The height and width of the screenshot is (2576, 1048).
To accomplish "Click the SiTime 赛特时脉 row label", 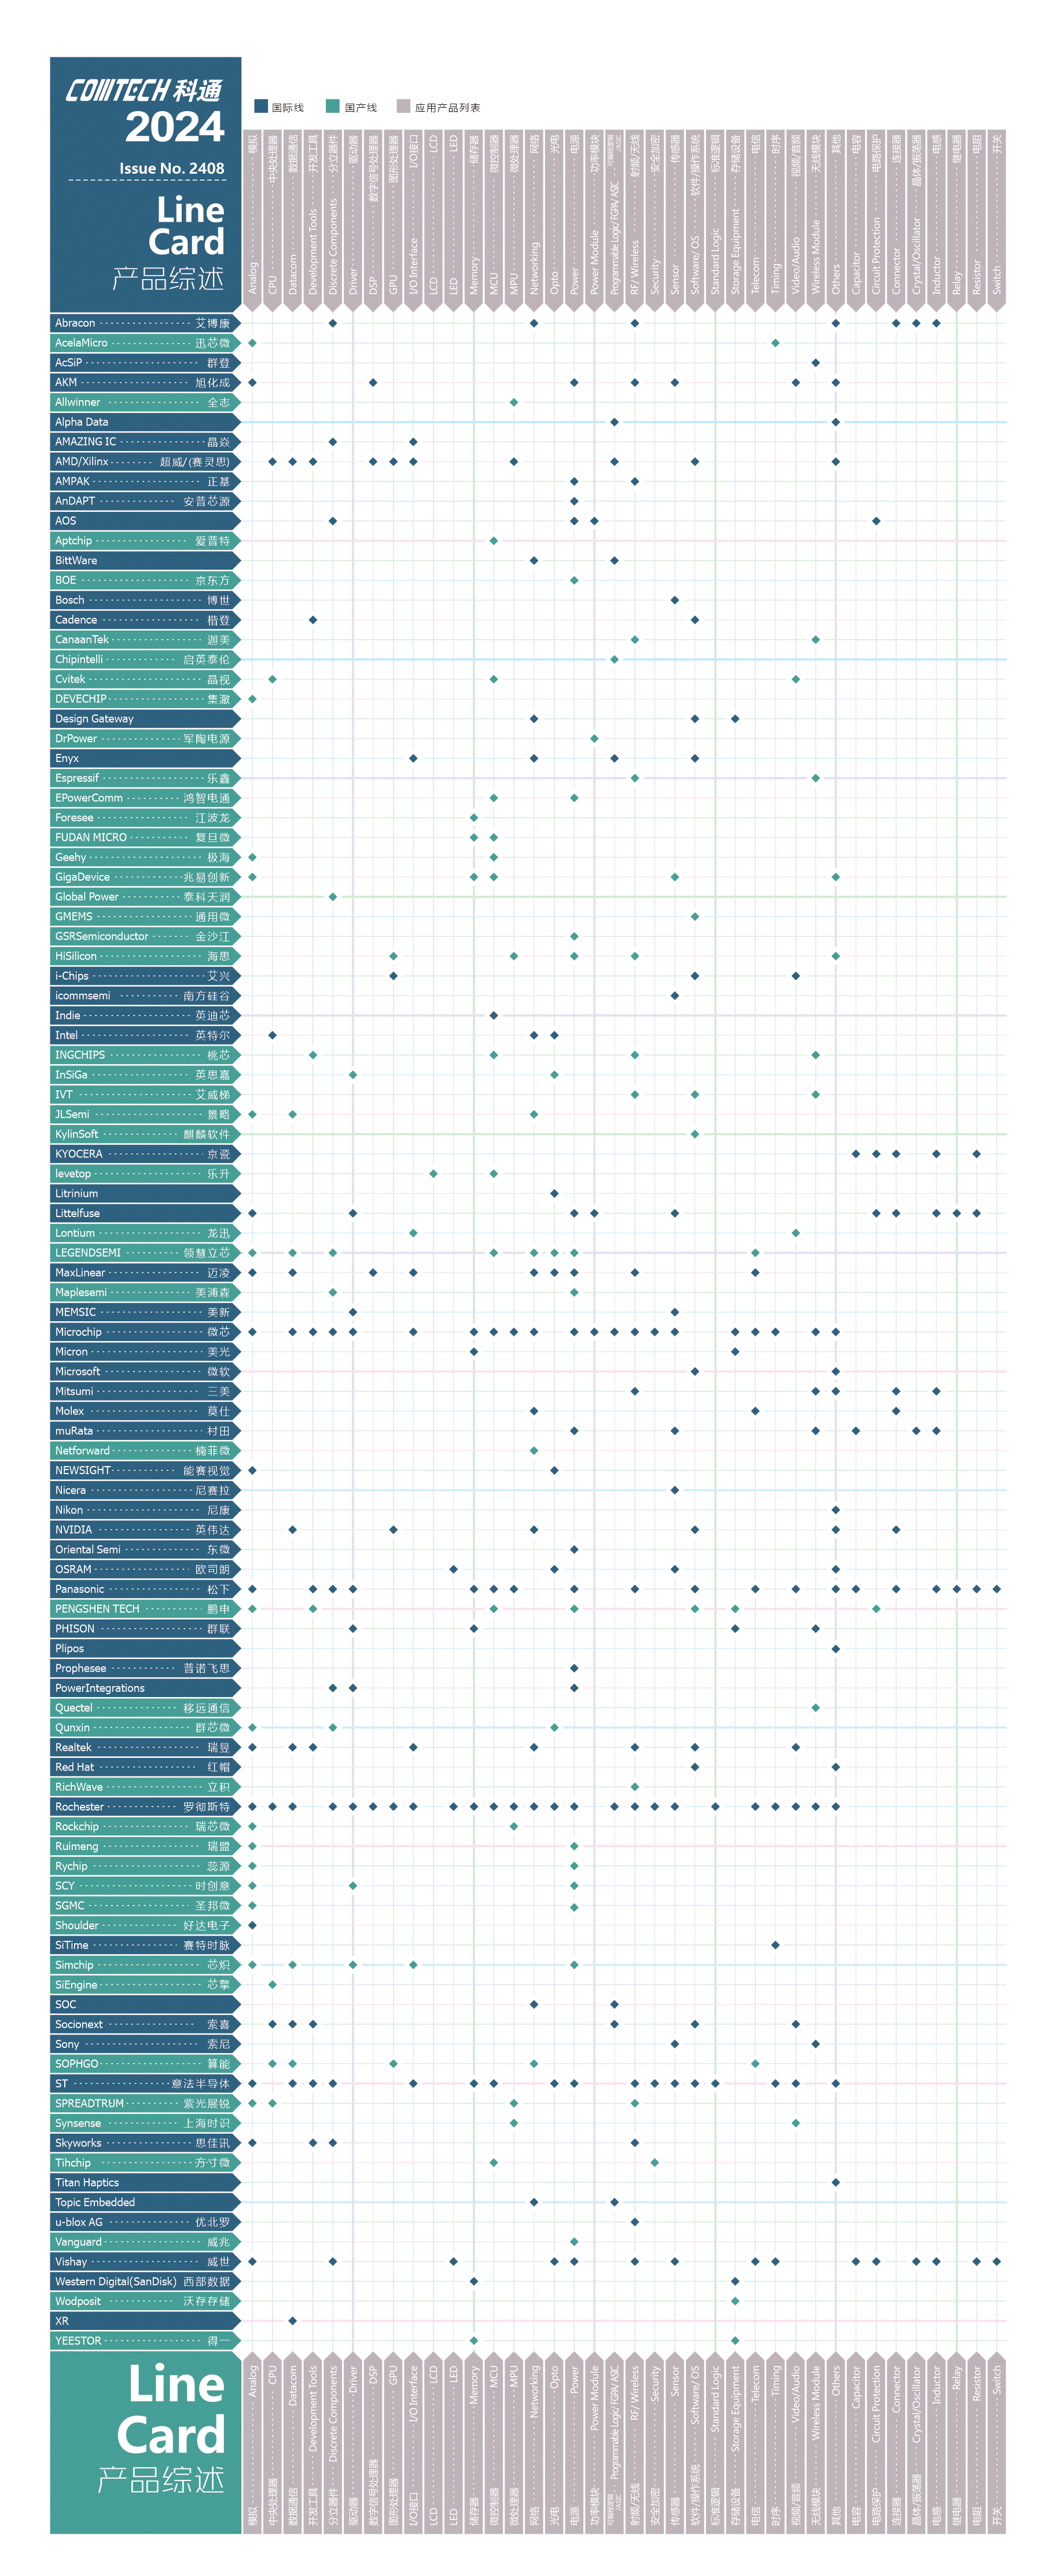I will coord(145,1945).
